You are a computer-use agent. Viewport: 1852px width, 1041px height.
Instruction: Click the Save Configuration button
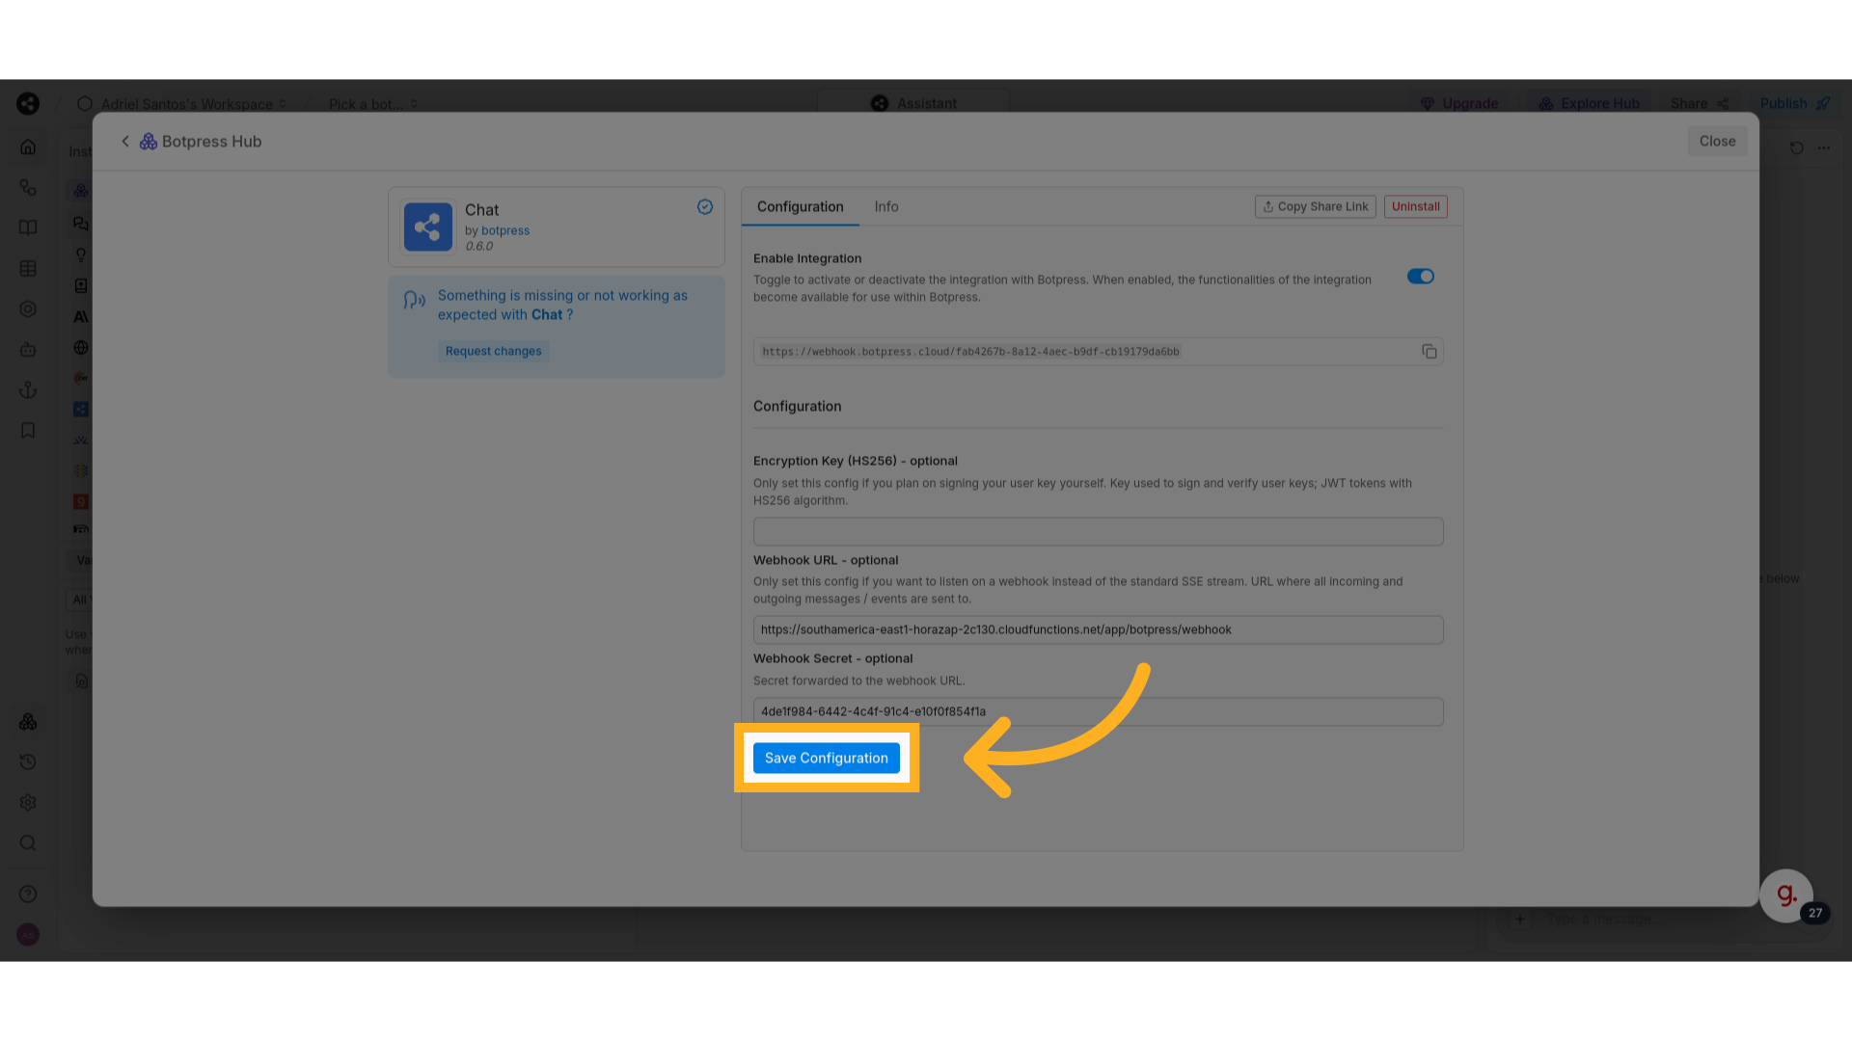[827, 758]
